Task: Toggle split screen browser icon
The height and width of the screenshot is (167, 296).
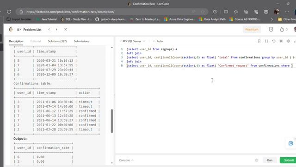Action: [x=226, y=12]
